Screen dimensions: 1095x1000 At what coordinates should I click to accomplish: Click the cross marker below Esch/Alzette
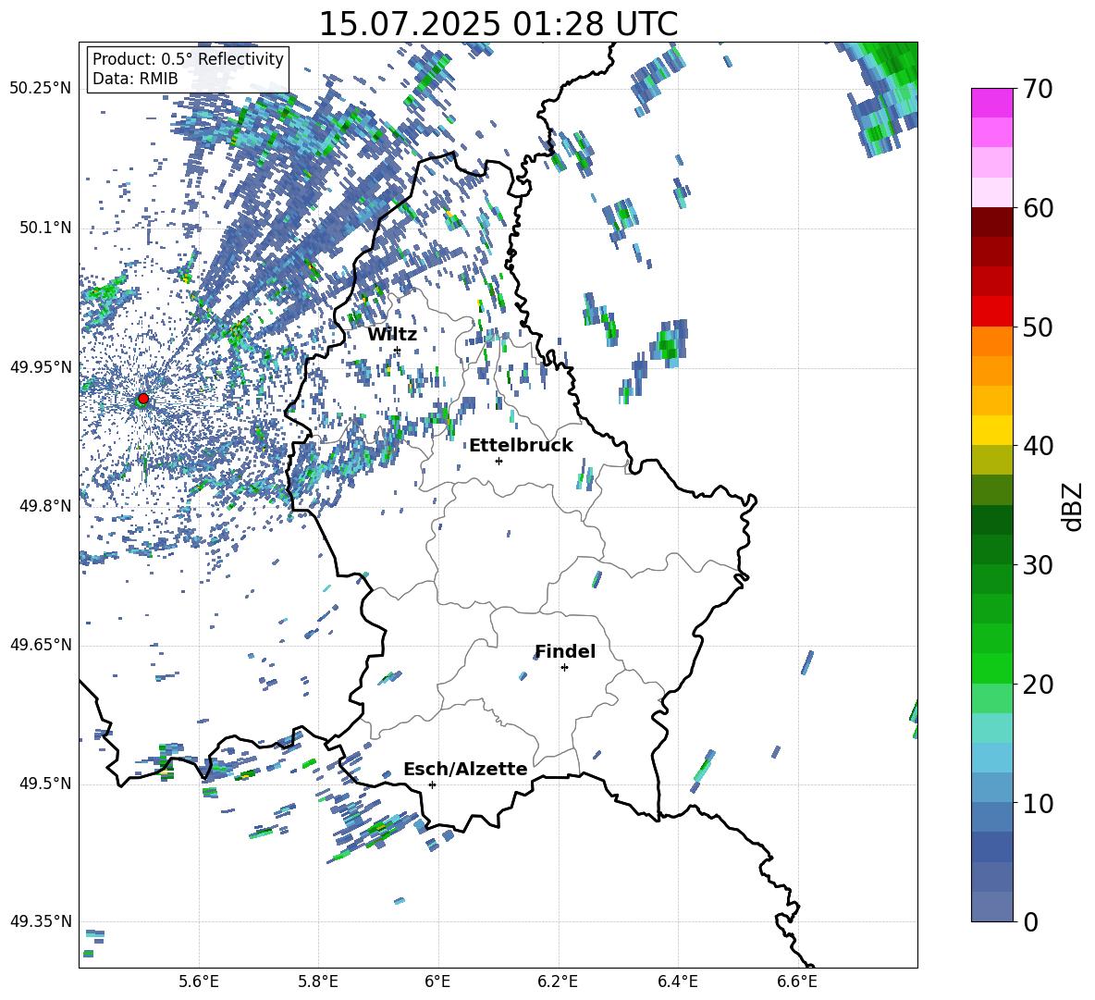coord(432,784)
